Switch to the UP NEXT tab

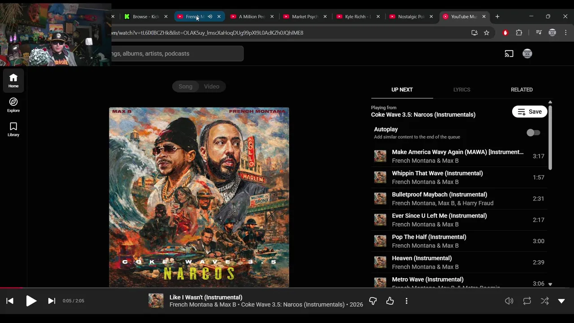point(402,90)
